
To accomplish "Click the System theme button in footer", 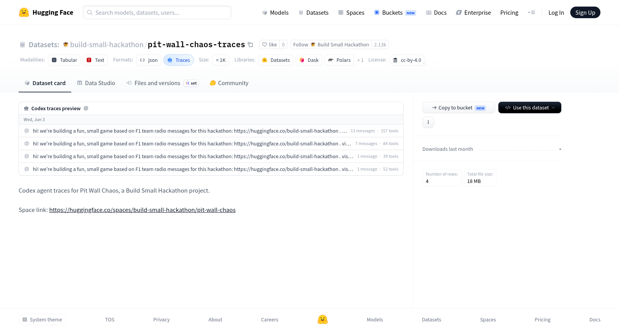I will pos(42,319).
